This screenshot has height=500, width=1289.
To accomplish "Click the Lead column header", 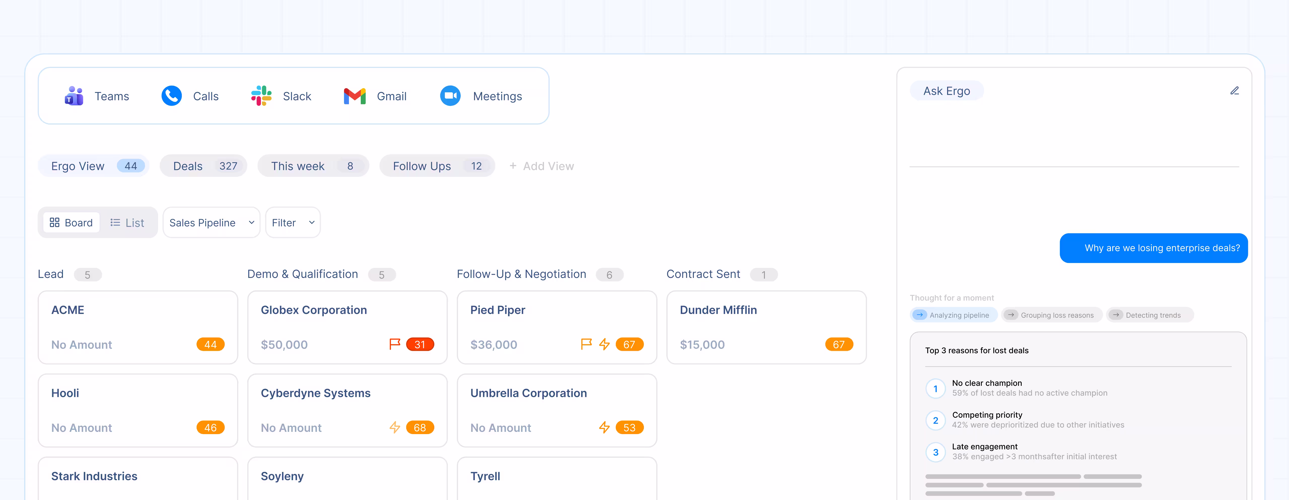I will coord(51,274).
